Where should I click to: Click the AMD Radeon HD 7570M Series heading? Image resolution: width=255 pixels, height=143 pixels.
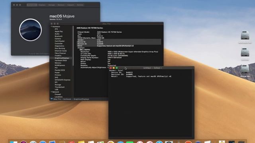tap(90, 28)
